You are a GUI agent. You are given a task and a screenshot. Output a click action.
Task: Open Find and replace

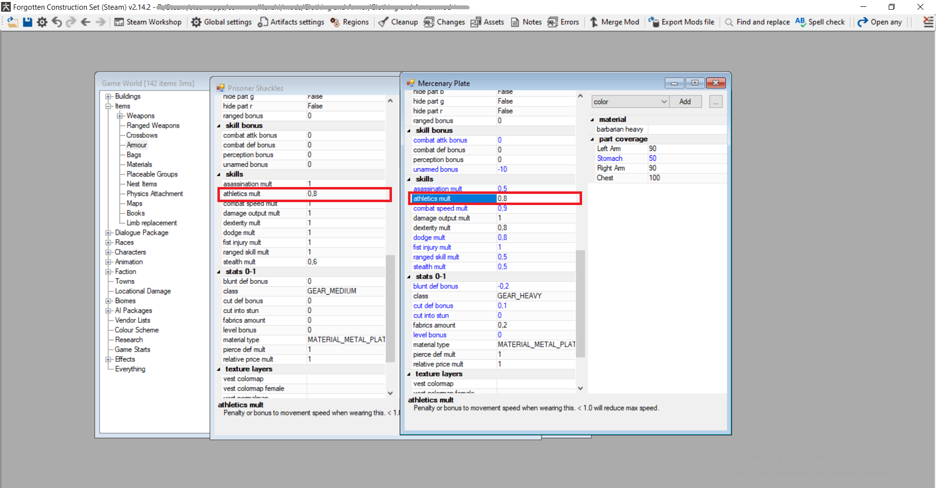tap(757, 22)
